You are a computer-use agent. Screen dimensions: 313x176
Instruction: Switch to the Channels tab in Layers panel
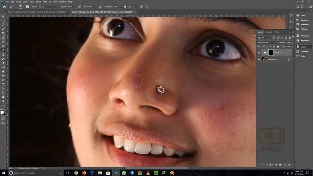(x=268, y=32)
